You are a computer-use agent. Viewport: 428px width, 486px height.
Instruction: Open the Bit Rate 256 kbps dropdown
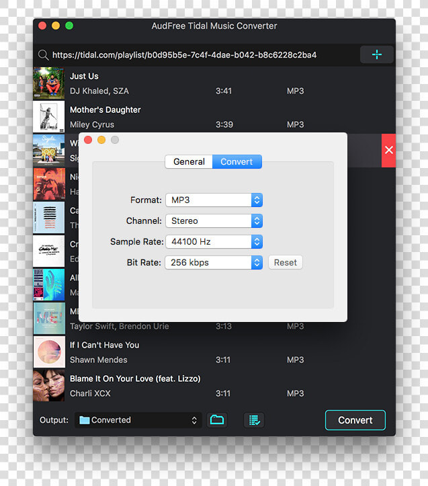(x=214, y=263)
